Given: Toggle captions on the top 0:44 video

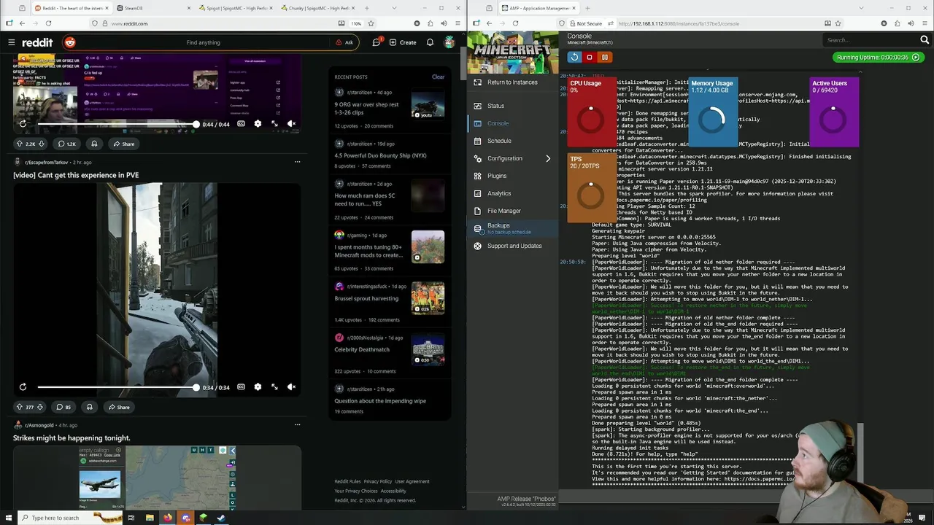Looking at the screenshot, I should pyautogui.click(x=241, y=124).
